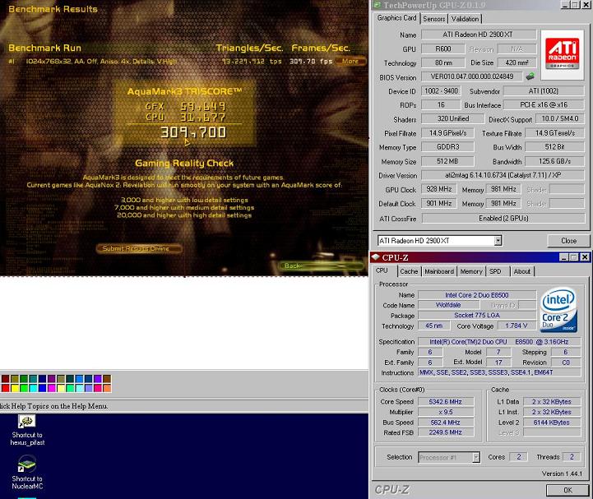The image size is (593, 499).
Task: Open the NuclearMC desktop shortcut icon
Action: [x=26, y=464]
